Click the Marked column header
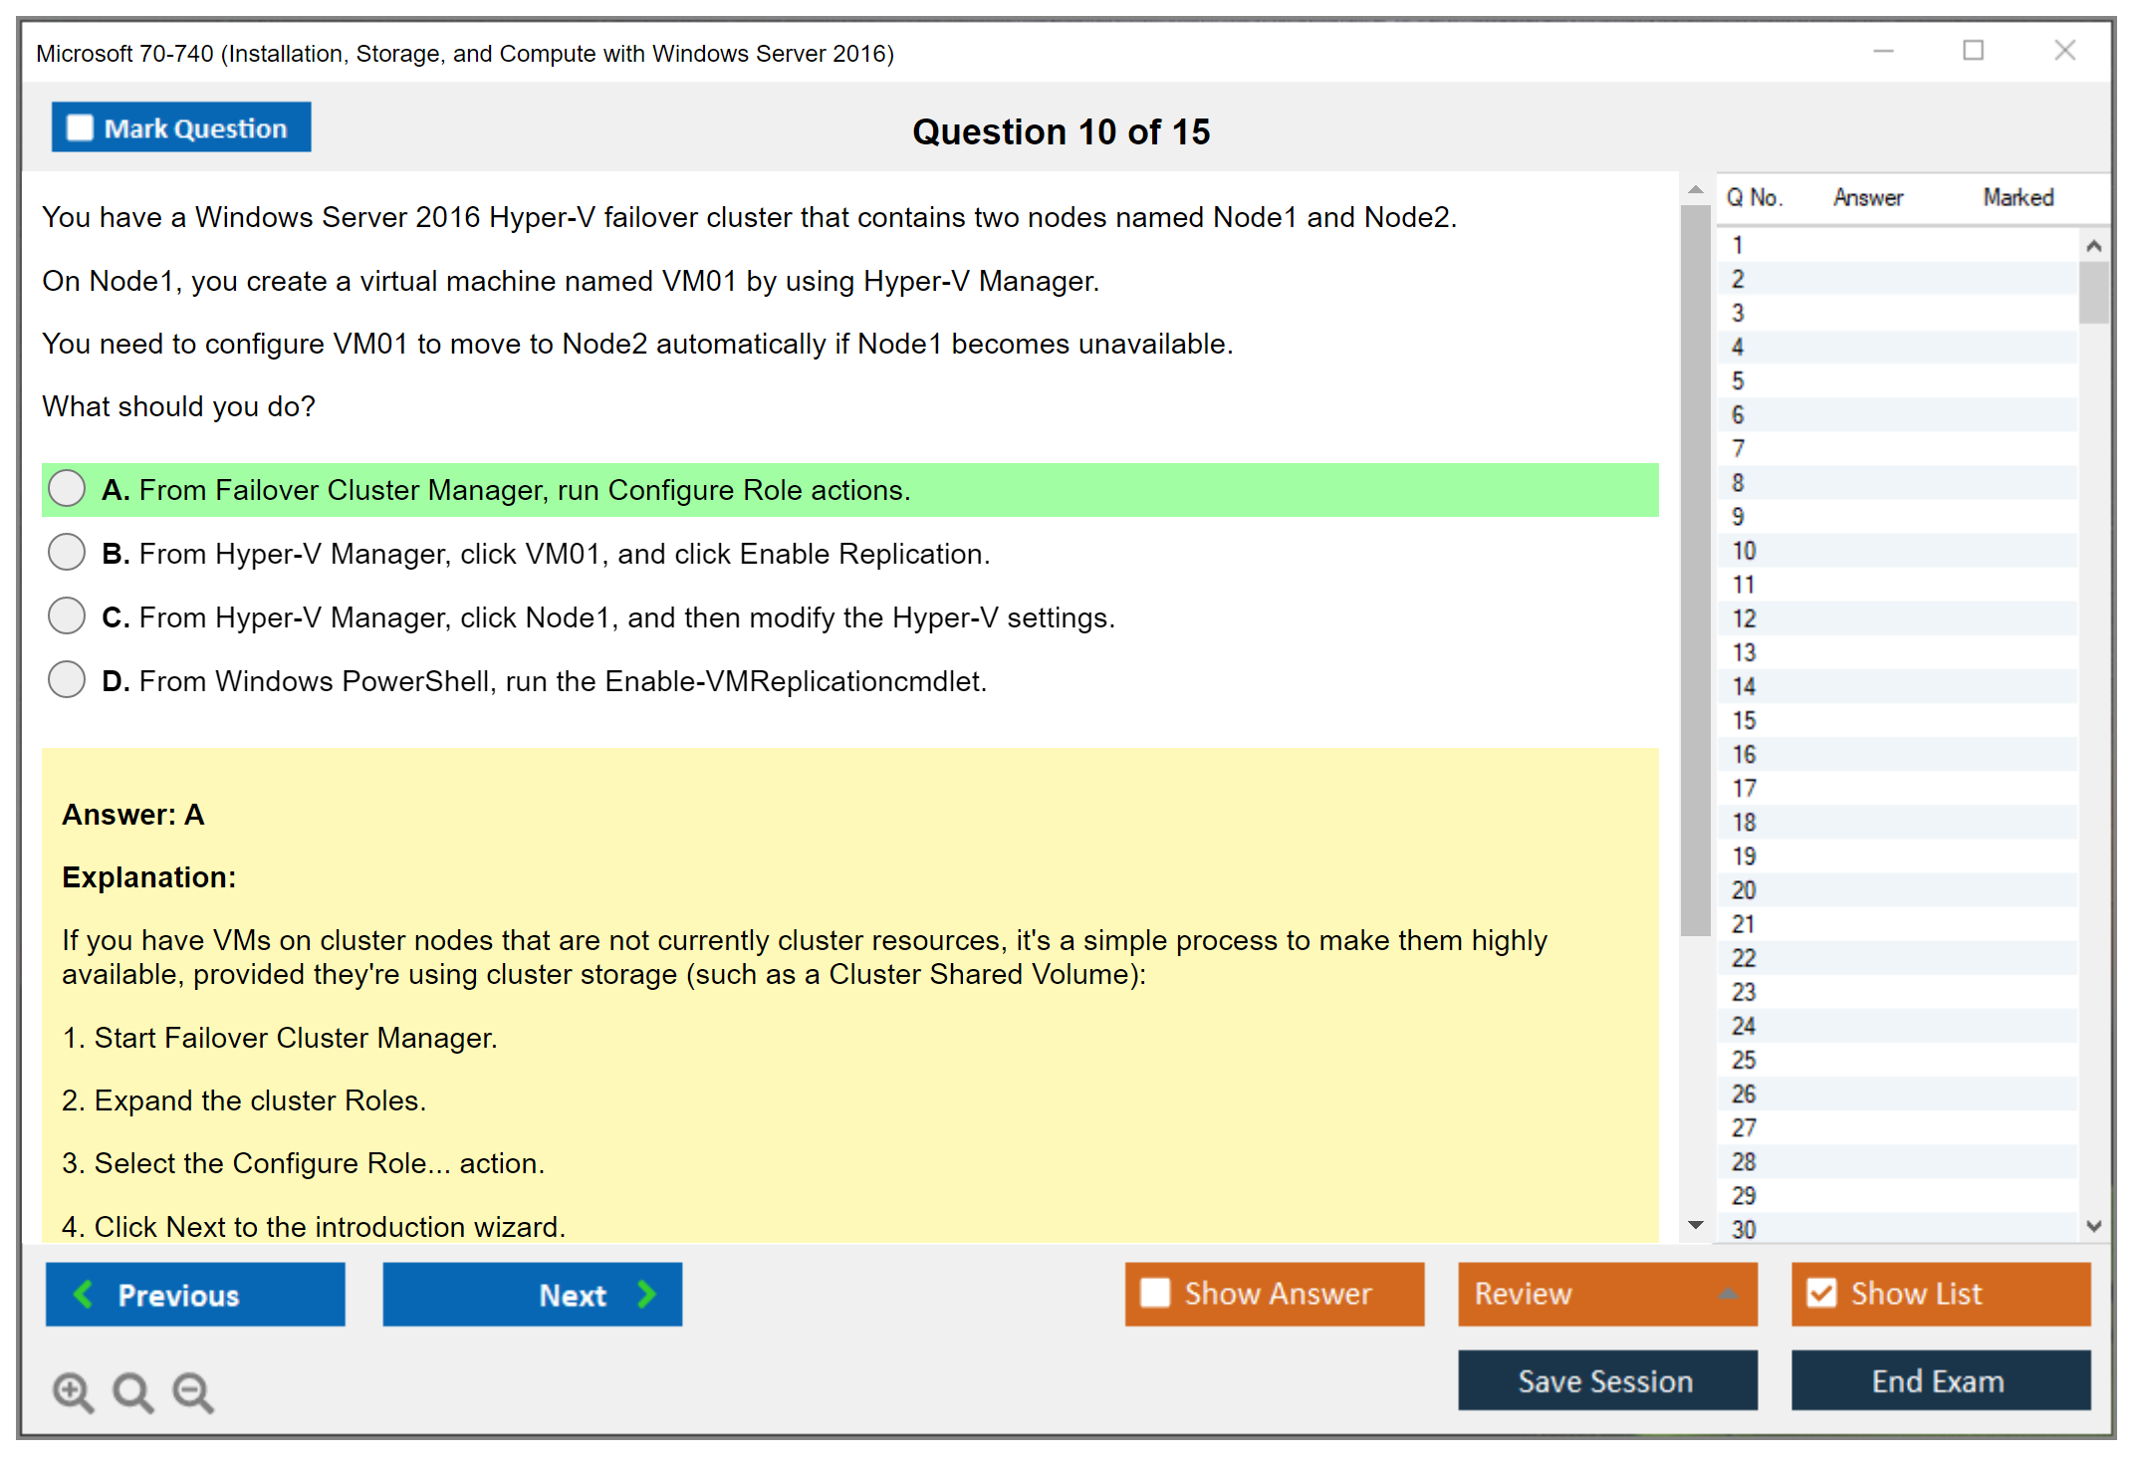 (x=2018, y=197)
